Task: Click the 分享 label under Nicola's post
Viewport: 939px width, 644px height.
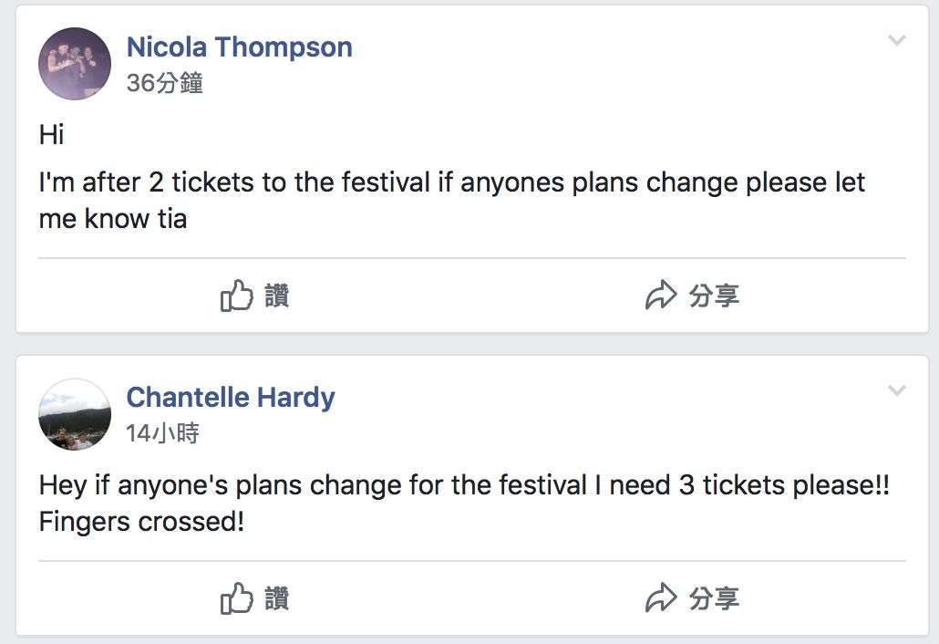Action: (714, 296)
